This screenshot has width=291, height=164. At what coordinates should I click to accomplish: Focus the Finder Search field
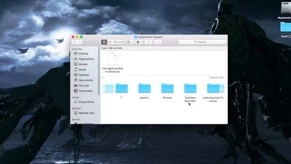(202, 42)
